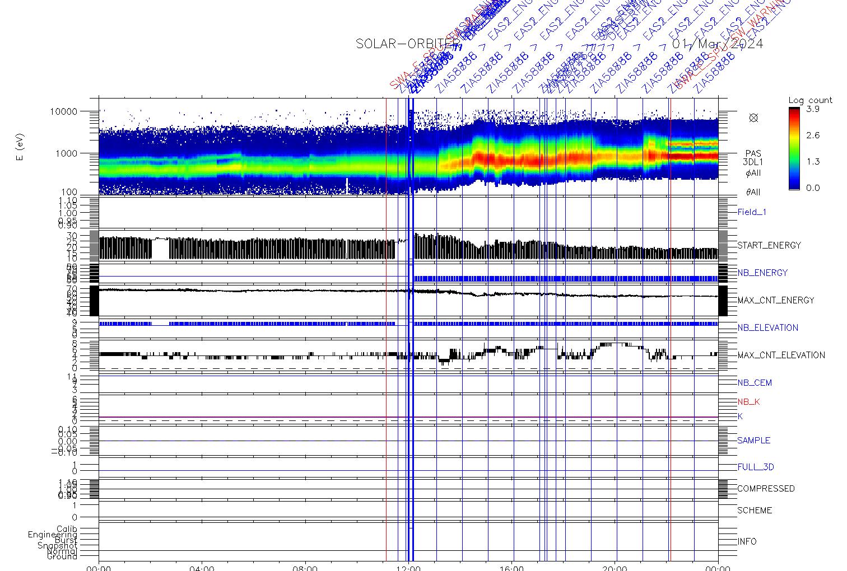This screenshot has width=847, height=571.
Task: Click the gap in START_ENERGY bars near 02:00
Action: 160,249
